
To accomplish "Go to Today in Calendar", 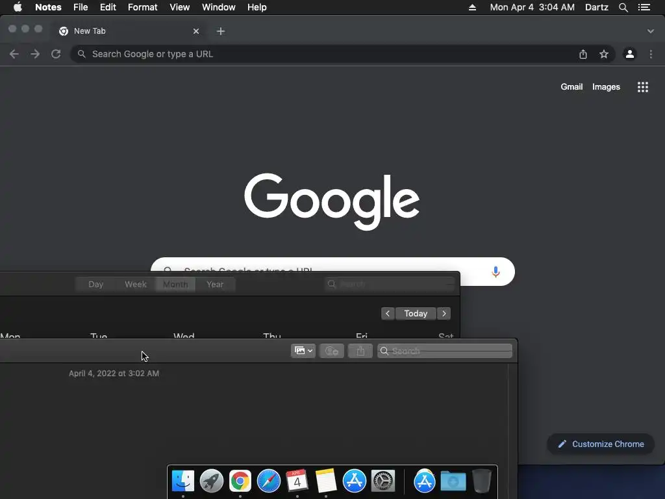I will pos(416,314).
